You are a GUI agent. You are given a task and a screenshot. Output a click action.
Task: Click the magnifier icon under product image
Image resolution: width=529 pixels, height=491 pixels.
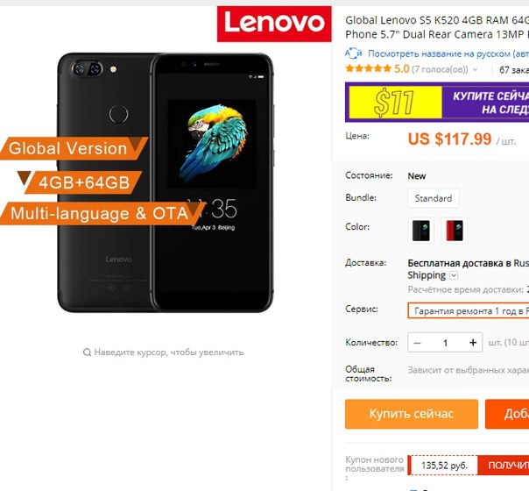coord(87,352)
